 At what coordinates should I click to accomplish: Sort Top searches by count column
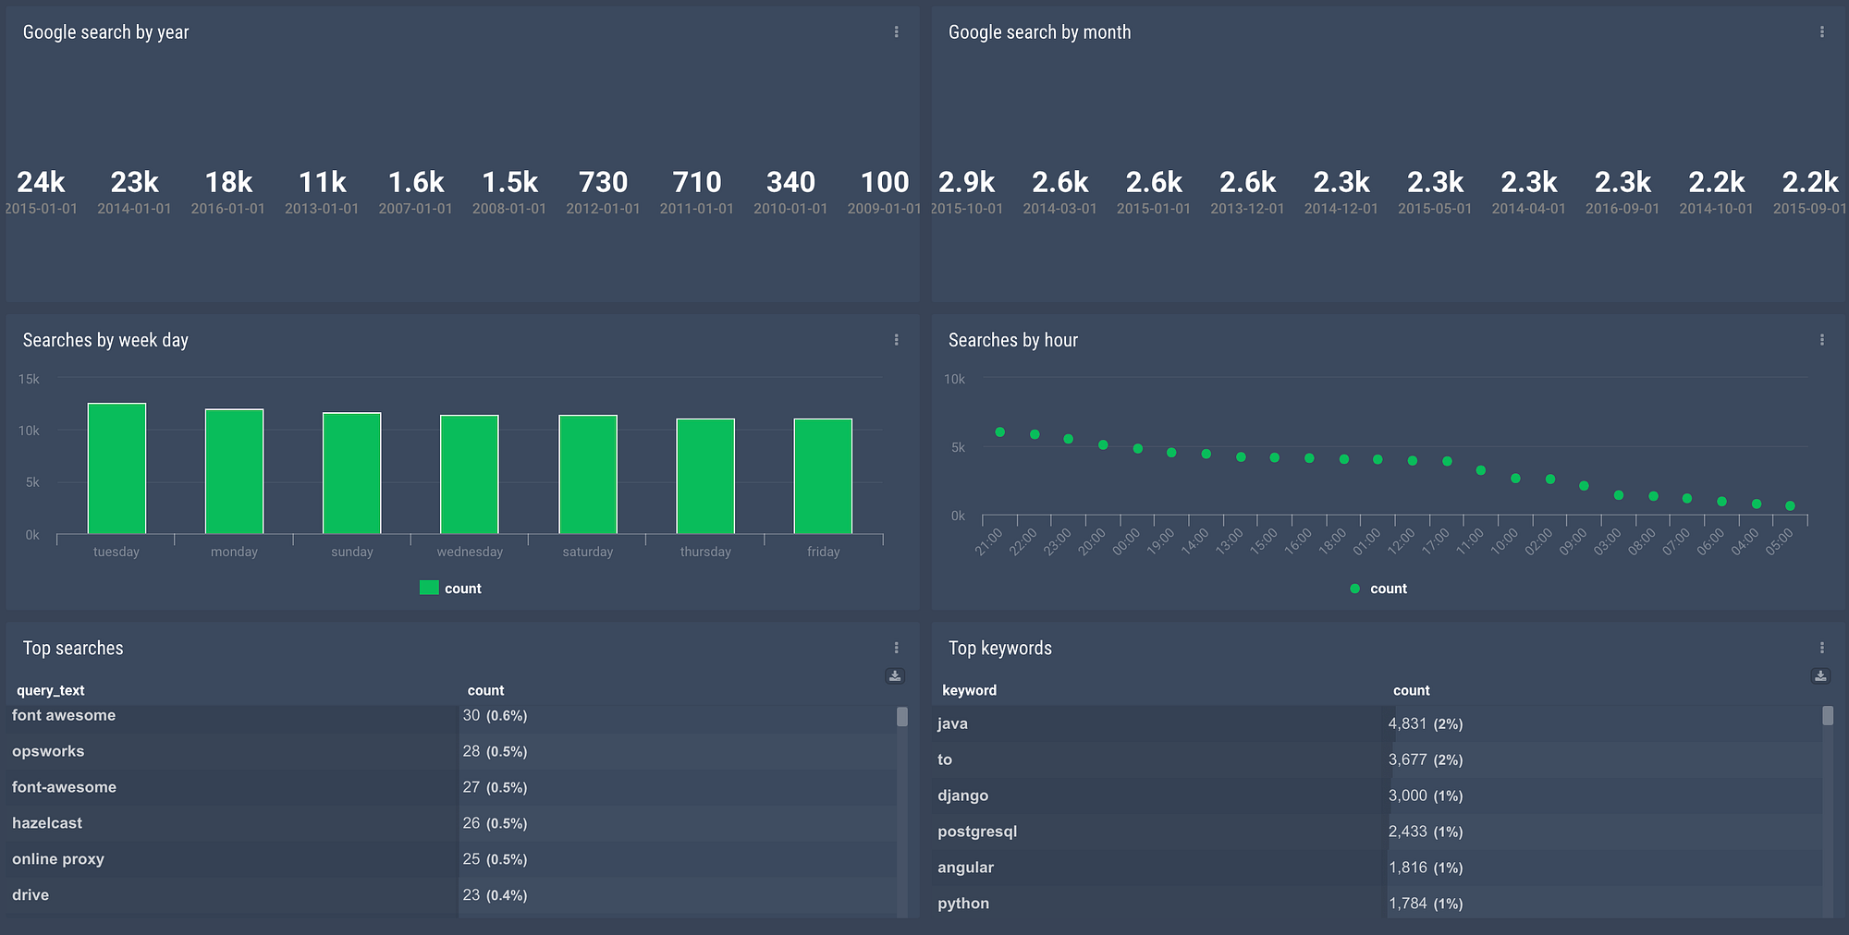coord(485,690)
